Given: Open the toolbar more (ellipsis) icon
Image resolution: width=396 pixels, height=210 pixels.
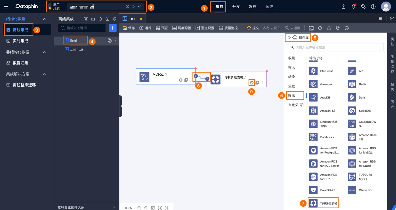Looking at the screenshot, I should coord(347,28).
